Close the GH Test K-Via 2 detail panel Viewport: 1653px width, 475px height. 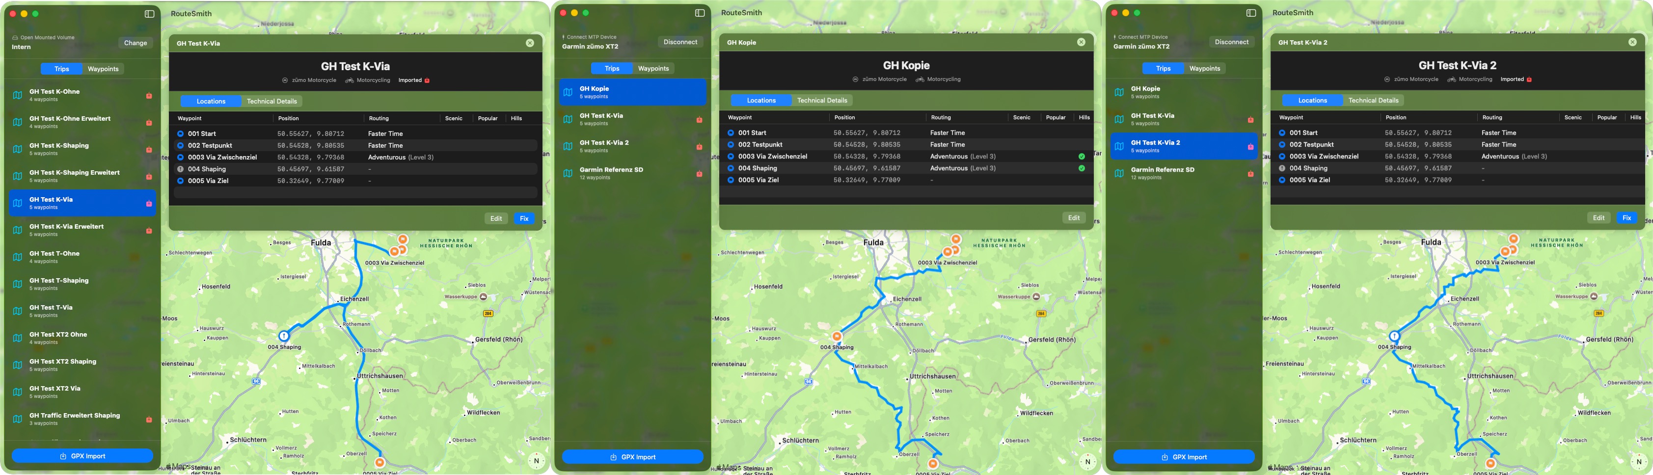pos(1632,42)
